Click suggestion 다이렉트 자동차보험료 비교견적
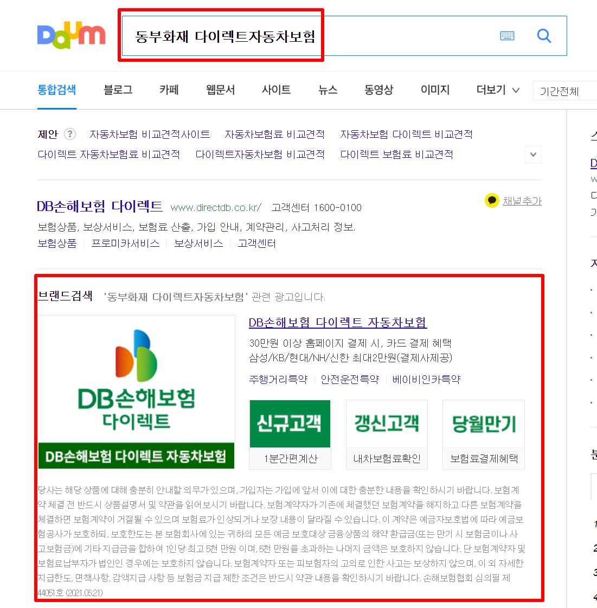Viewport: 597px width, 608px height. pyautogui.click(x=109, y=155)
